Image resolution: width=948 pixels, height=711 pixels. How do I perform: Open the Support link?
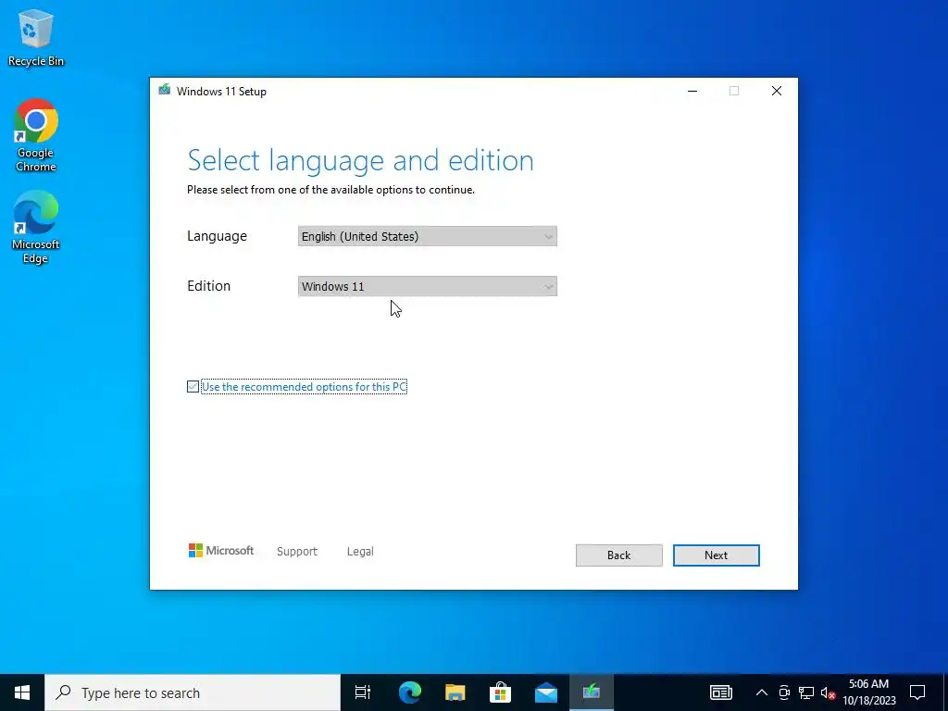pyautogui.click(x=297, y=552)
